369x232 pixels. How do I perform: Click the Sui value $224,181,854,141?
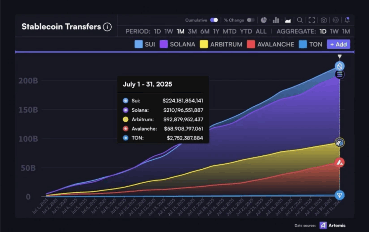point(183,101)
